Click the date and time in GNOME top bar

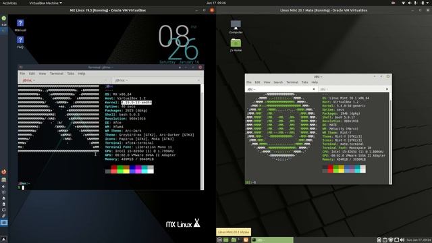pos(216,3)
